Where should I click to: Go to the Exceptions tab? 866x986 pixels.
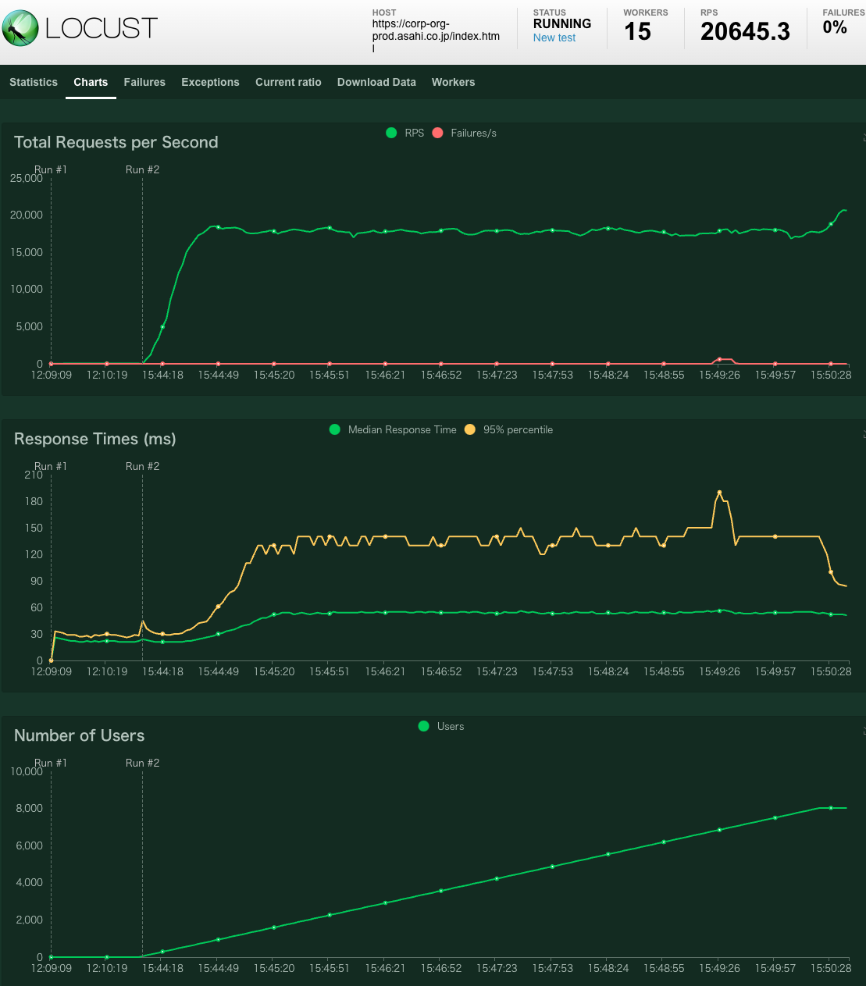210,82
